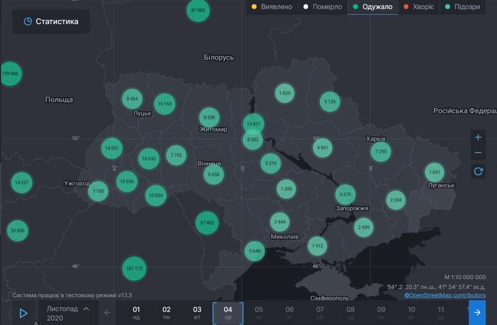This screenshot has height=325, width=497.
Task: Click the play timeline animation button
Action: point(24,313)
